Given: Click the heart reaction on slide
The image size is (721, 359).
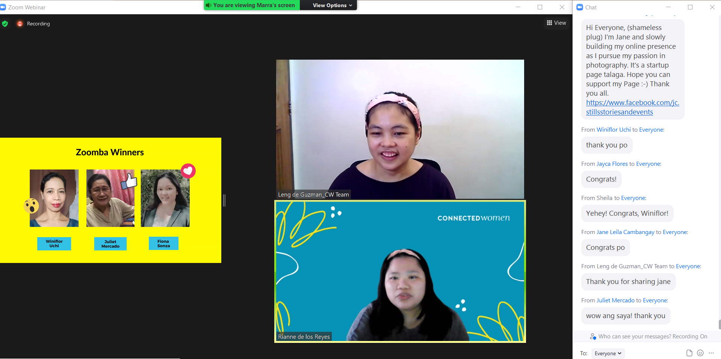Looking at the screenshot, I should point(188,171).
